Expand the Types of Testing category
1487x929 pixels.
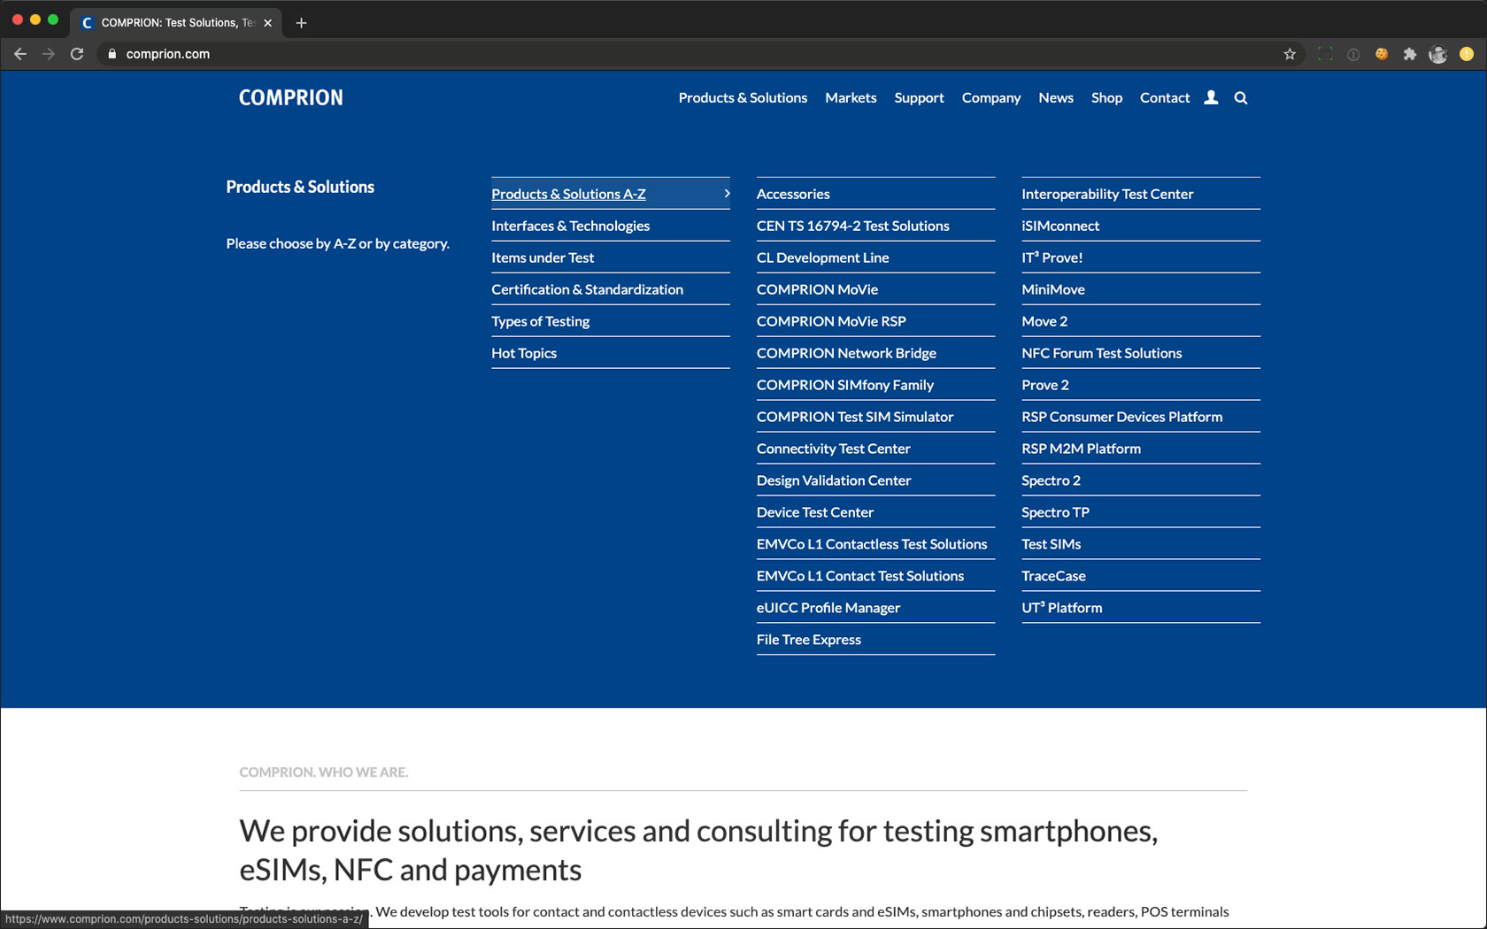pos(540,321)
